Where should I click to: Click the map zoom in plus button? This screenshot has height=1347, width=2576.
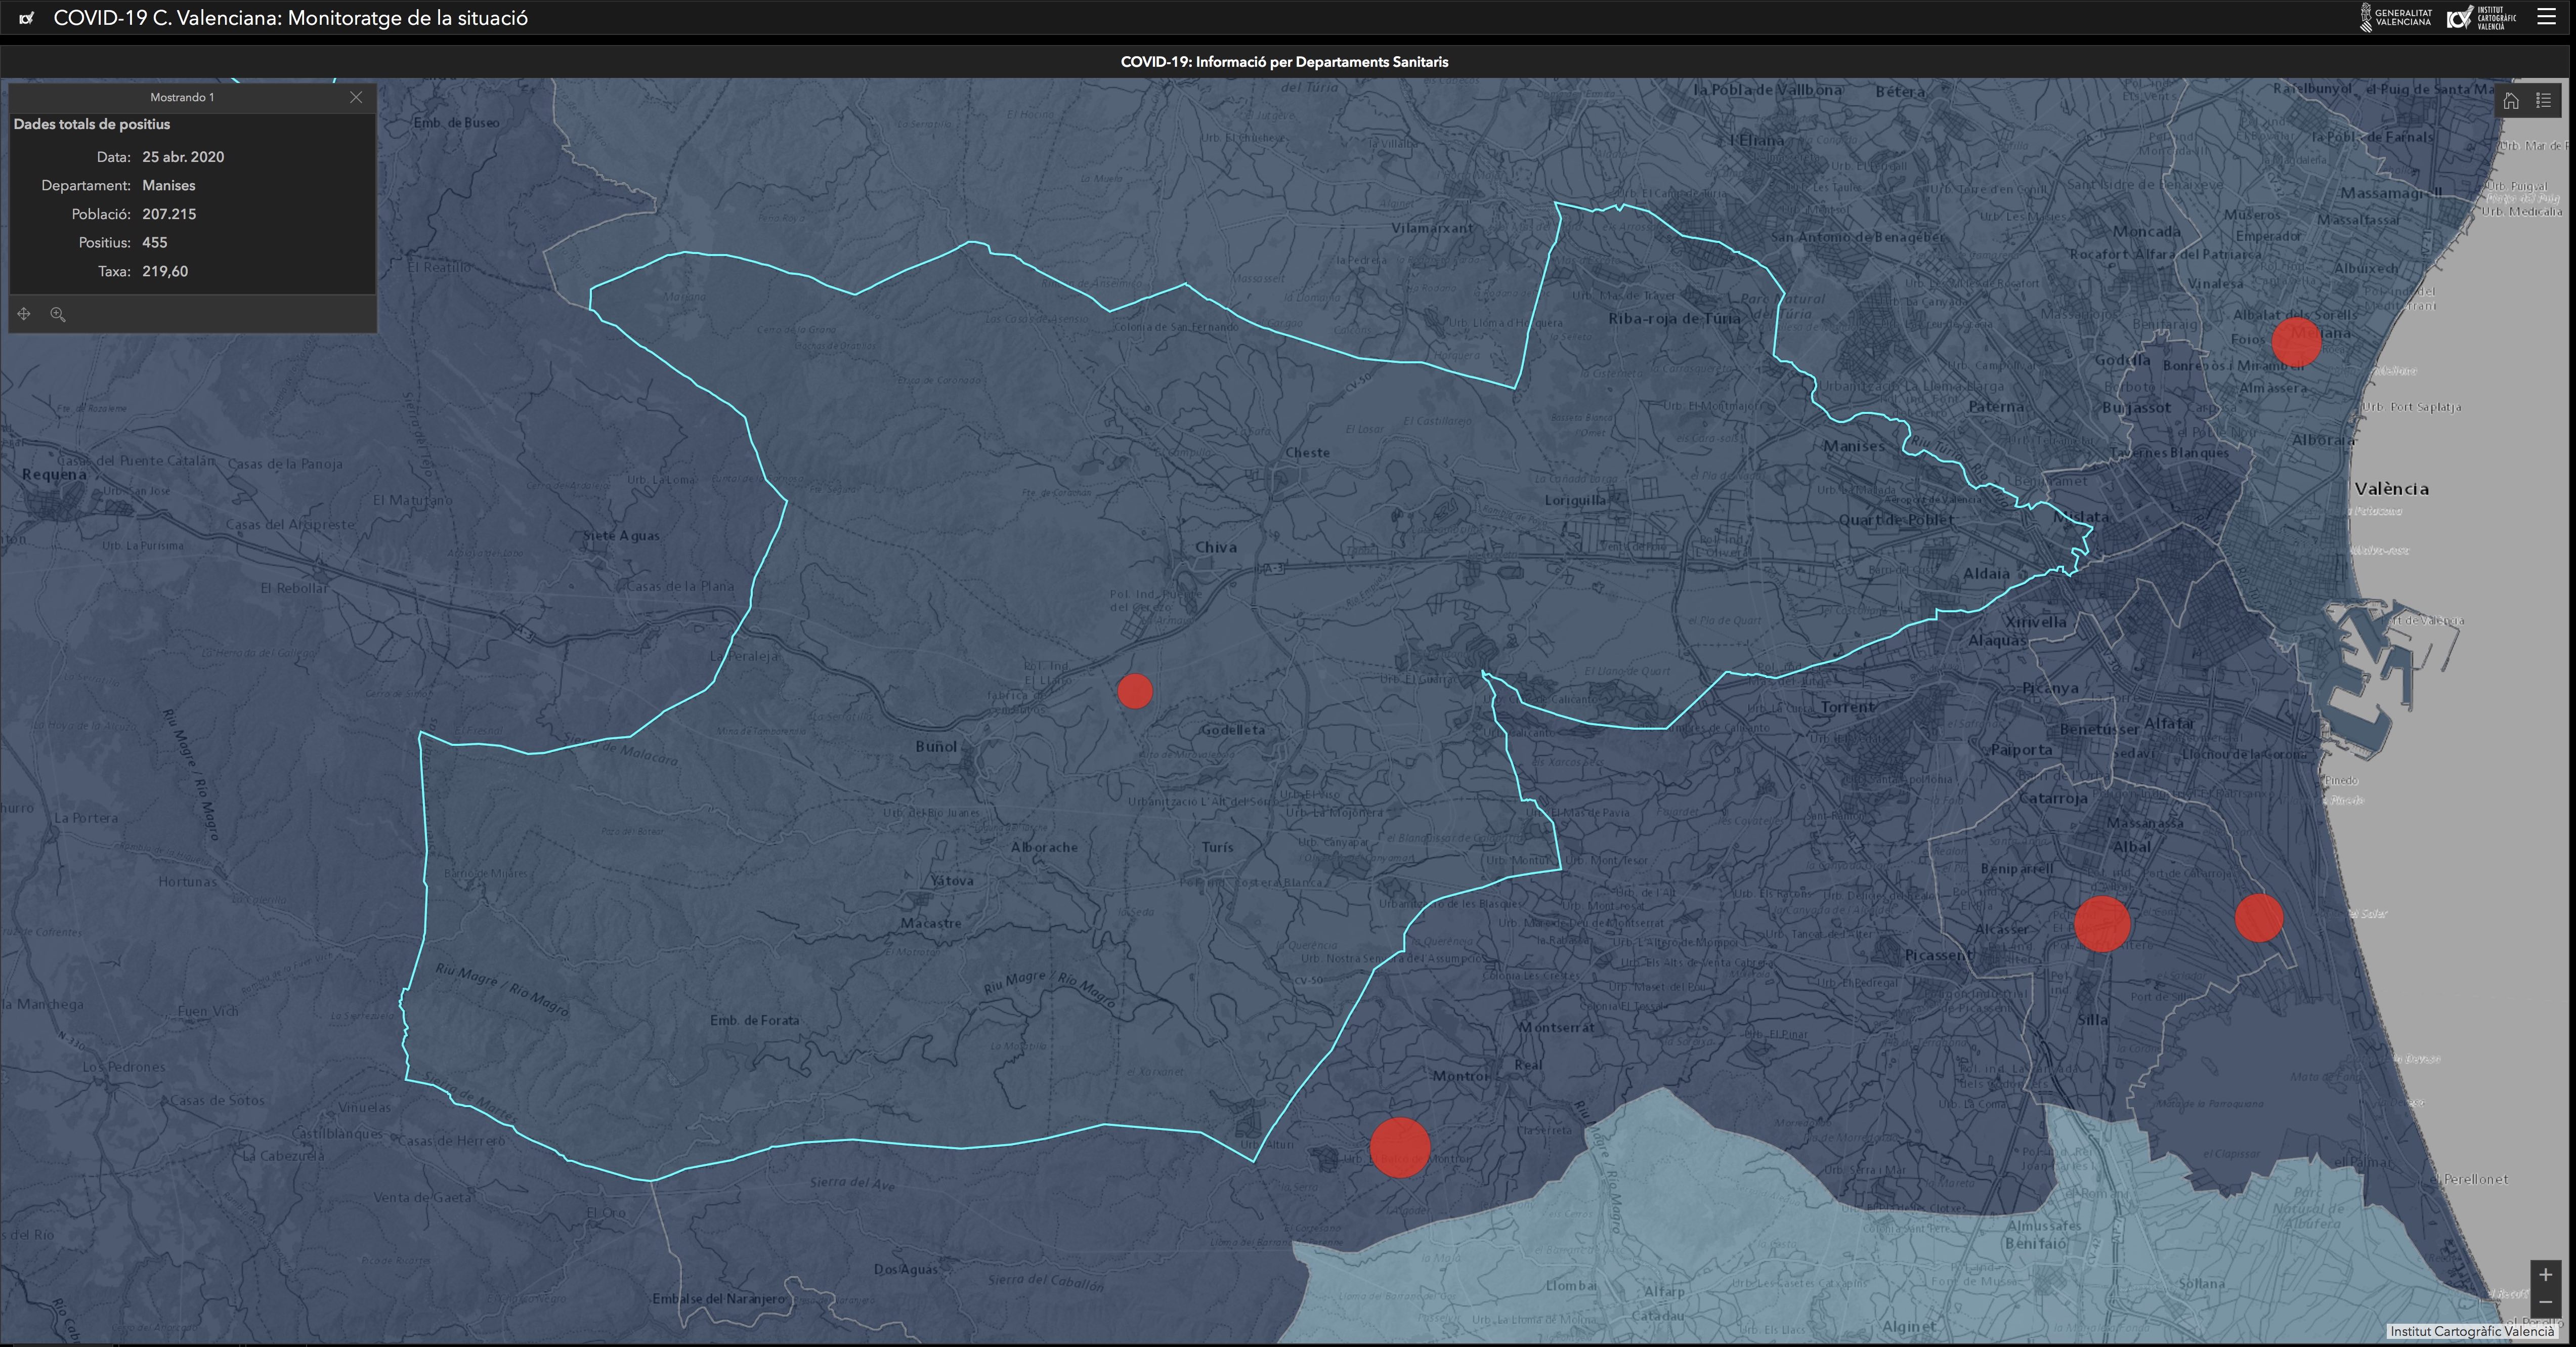[x=2545, y=1275]
